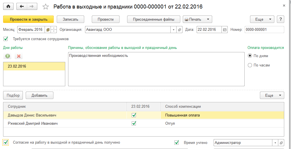Click the Повышенная оплата compensation cell
The width and height of the screenshot is (291, 149).
coord(222,115)
